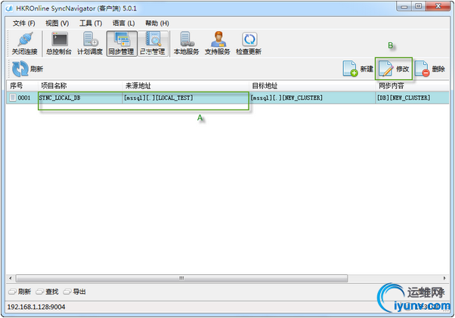Open 日志管理 (log management) toolbar icon
The width and height of the screenshot is (455, 318).
pos(153,44)
